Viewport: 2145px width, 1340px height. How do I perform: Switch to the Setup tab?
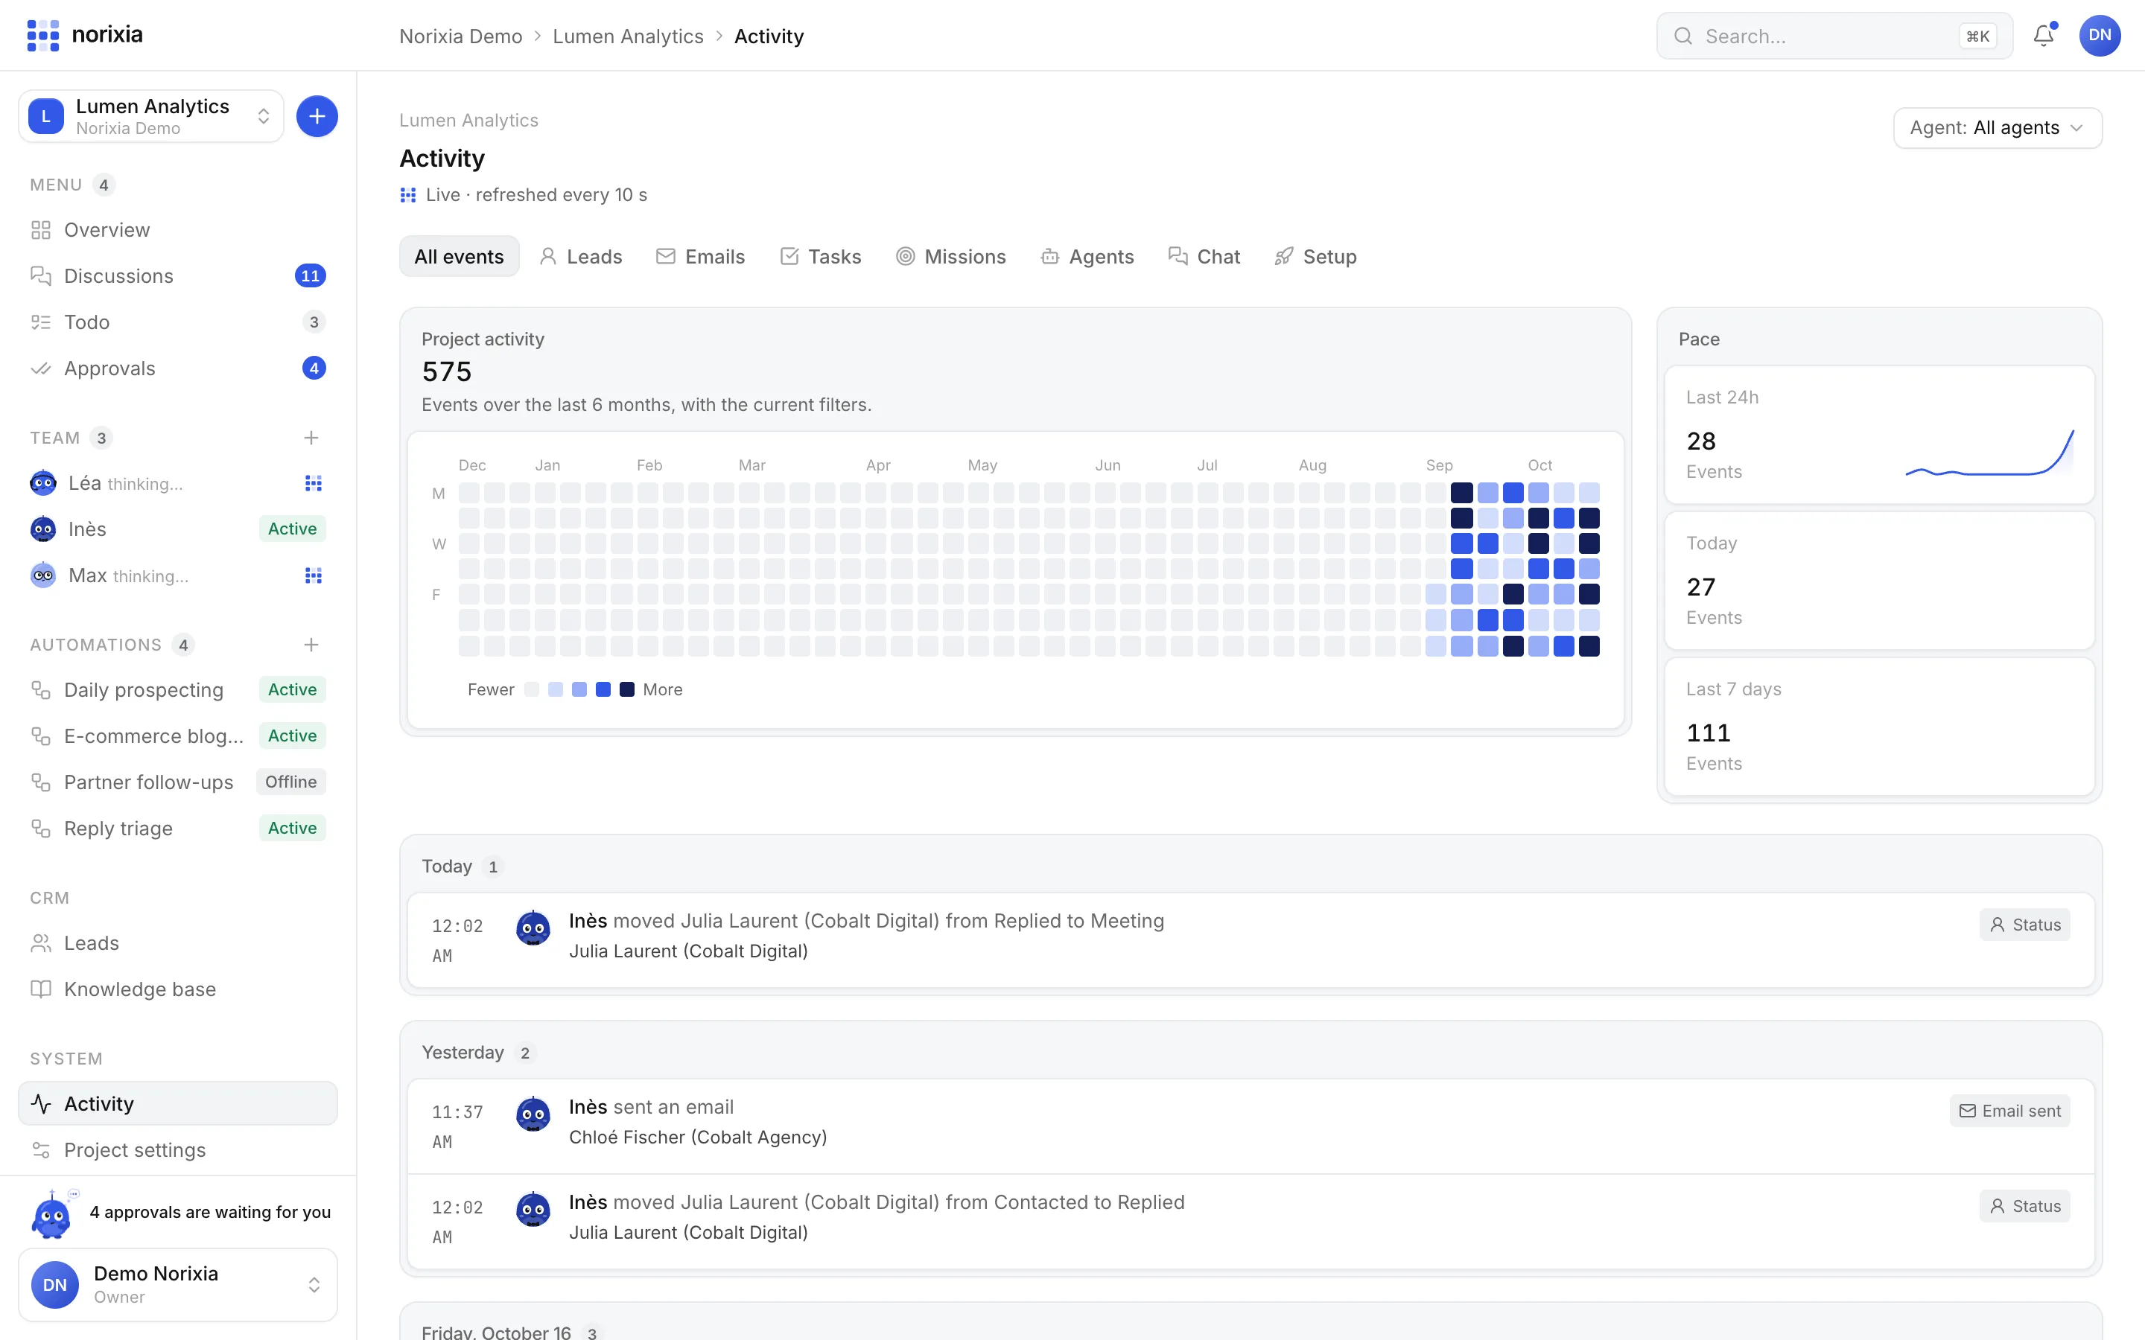pyautogui.click(x=1315, y=256)
